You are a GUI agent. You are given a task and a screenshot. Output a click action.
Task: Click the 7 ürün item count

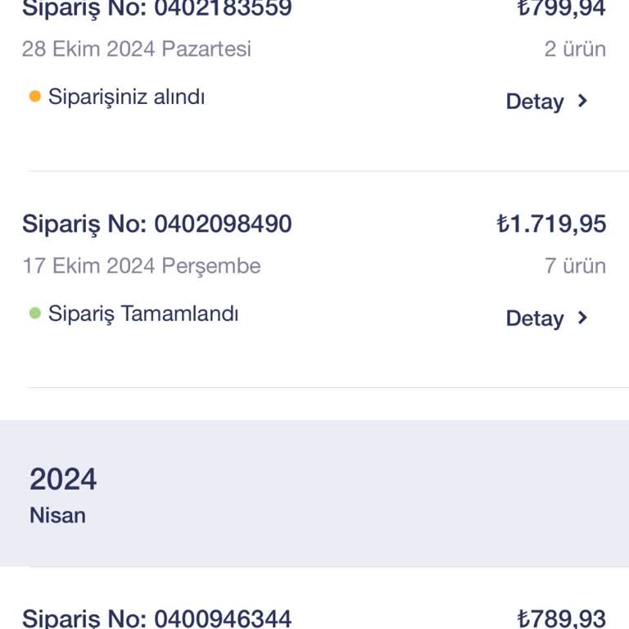coord(575,265)
